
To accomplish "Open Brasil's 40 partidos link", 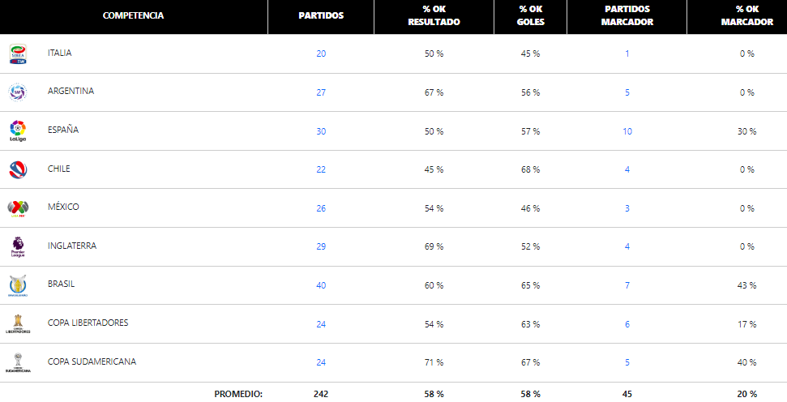I will 321,285.
